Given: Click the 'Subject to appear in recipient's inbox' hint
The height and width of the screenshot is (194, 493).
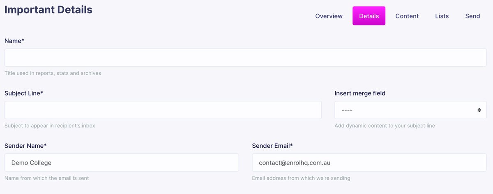Looking at the screenshot, I should [50, 126].
